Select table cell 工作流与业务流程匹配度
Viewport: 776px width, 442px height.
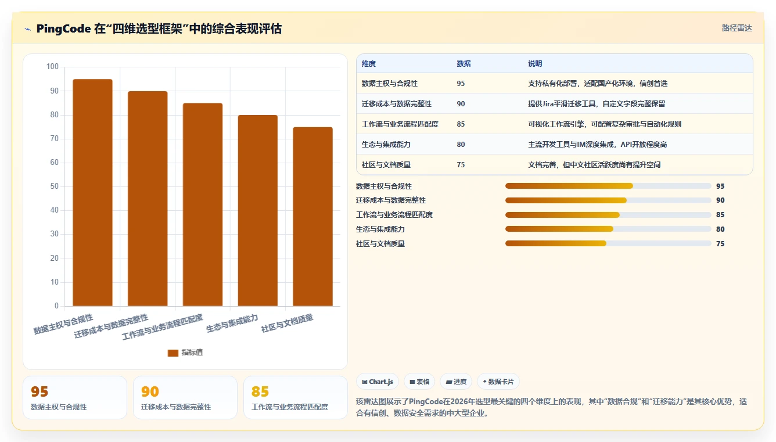400,124
